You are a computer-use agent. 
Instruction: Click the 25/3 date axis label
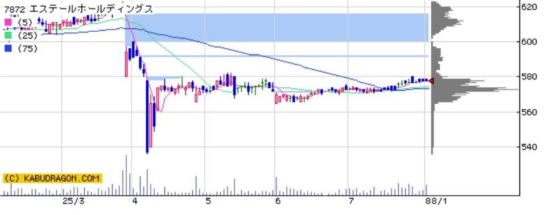[x=73, y=201]
